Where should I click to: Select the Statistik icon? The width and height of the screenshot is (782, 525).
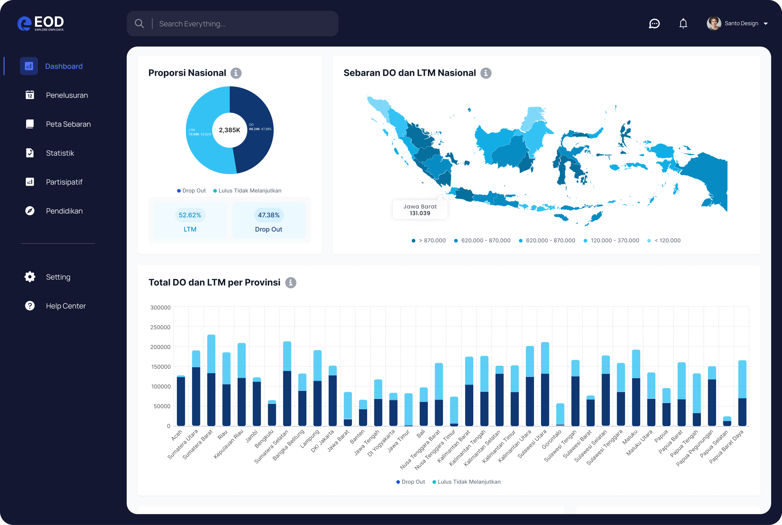29,153
